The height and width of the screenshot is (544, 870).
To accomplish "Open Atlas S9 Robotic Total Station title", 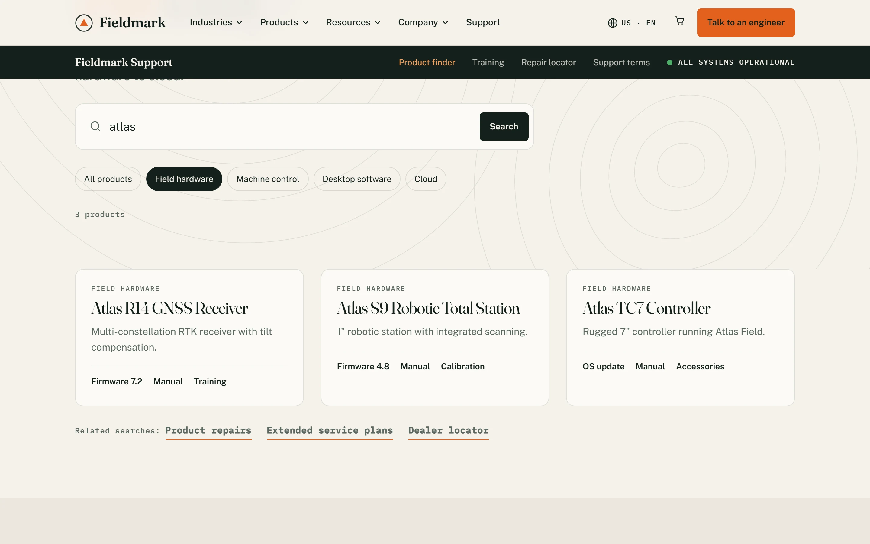I will point(428,308).
